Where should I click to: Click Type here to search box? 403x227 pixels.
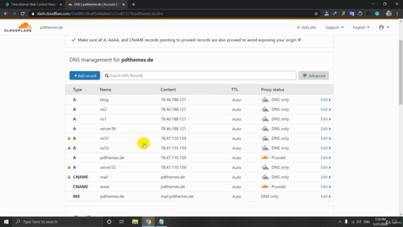[58, 221]
